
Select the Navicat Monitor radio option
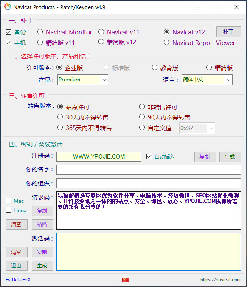pyautogui.click(x=40, y=32)
